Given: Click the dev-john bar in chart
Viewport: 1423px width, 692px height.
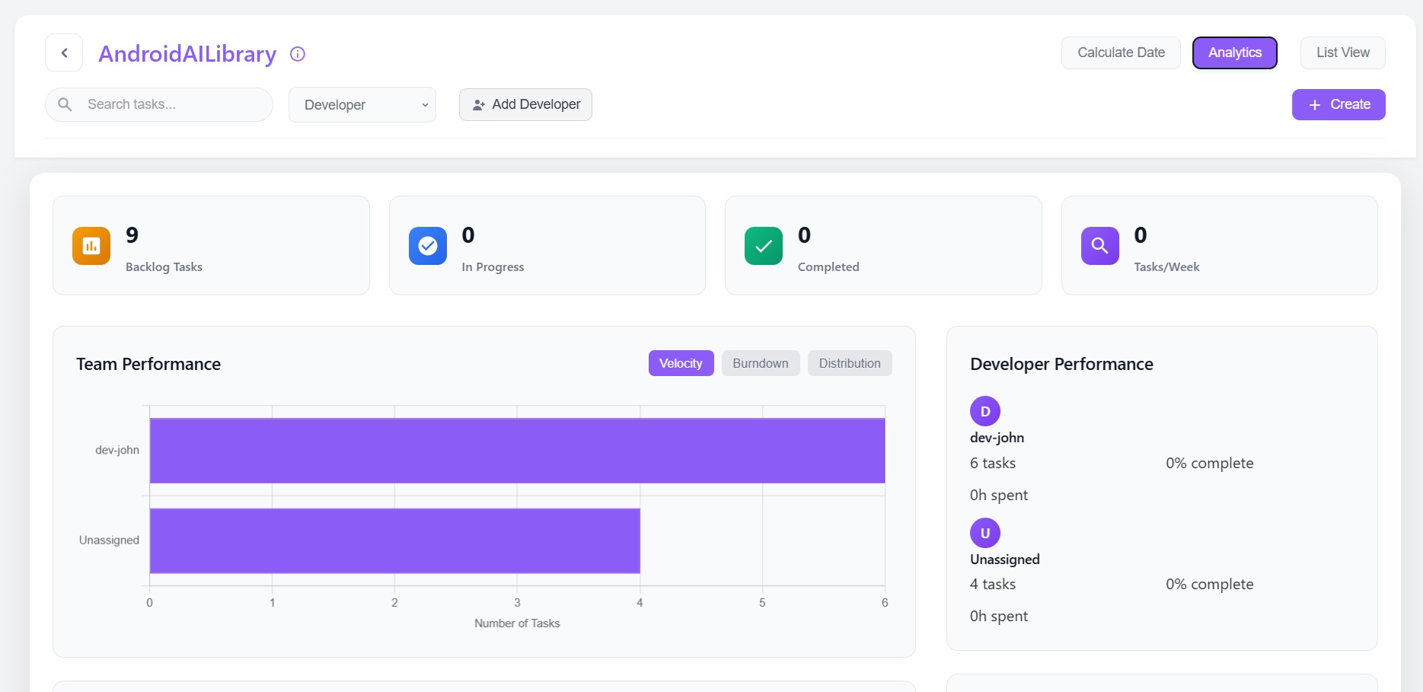Looking at the screenshot, I should pyautogui.click(x=517, y=451).
